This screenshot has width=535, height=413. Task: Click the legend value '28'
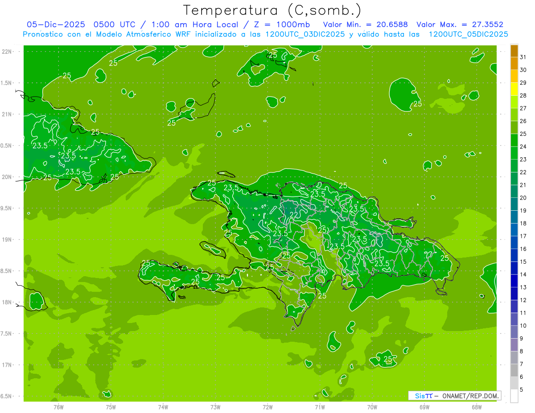pos(523,95)
